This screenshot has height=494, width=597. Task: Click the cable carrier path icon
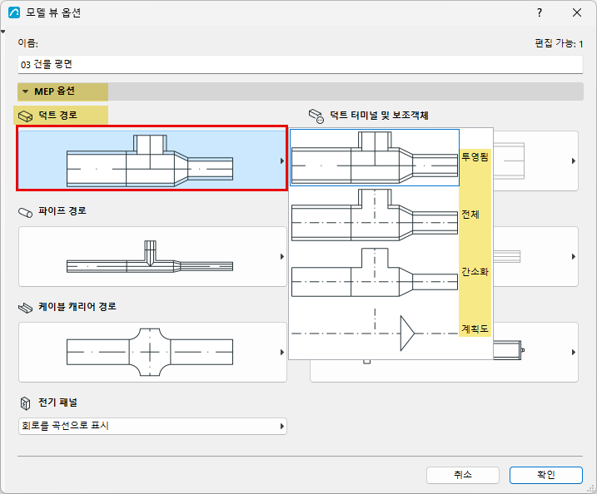pos(26,308)
